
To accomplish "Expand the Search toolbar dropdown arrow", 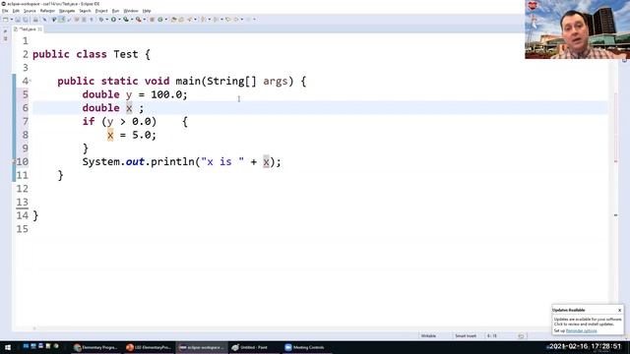I will point(195,20).
